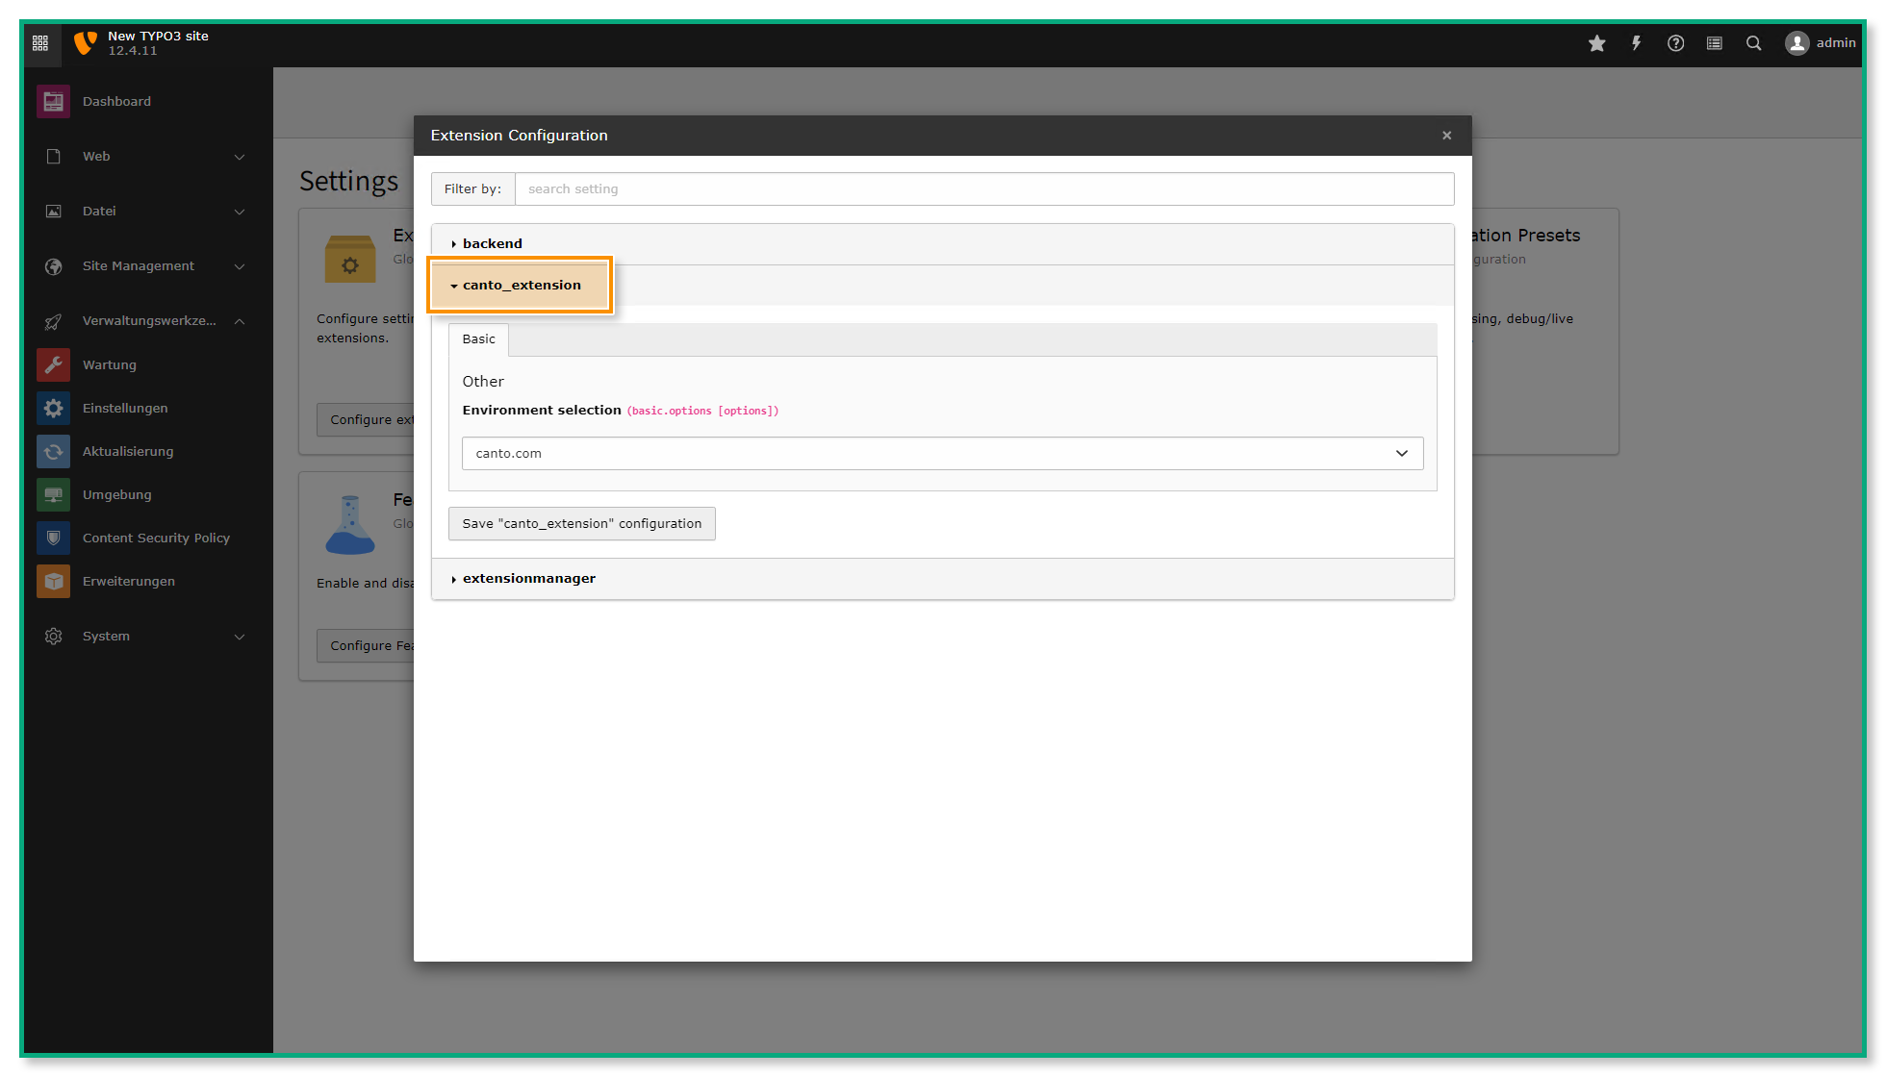
Task: Click the search setting filter field
Action: click(983, 188)
